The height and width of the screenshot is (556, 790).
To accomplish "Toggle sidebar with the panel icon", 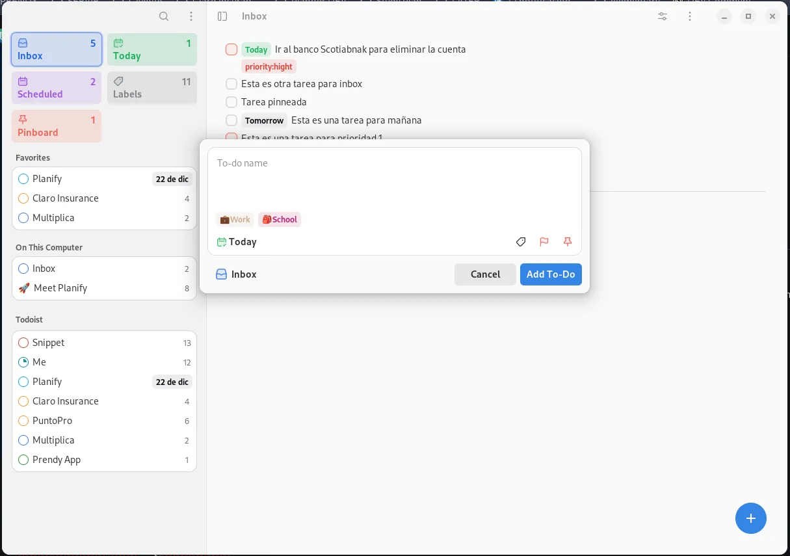I will point(222,16).
